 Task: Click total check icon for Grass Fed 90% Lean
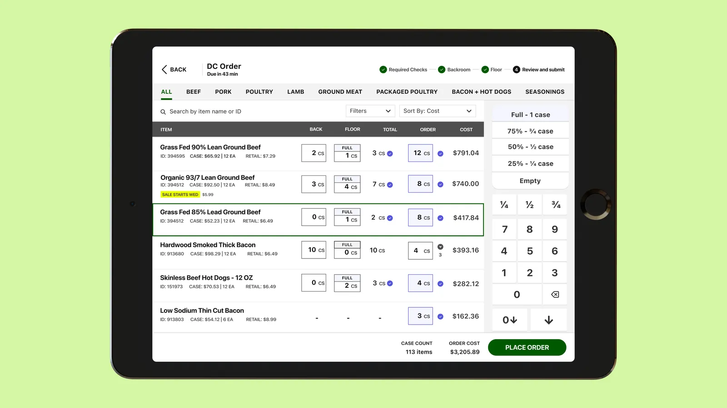tap(390, 154)
